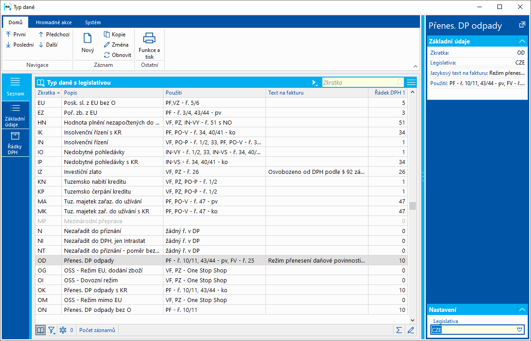Select the row Nedobytné pohledávky s KR
Image resolution: width=531 pixels, height=341 pixels.
222,162
